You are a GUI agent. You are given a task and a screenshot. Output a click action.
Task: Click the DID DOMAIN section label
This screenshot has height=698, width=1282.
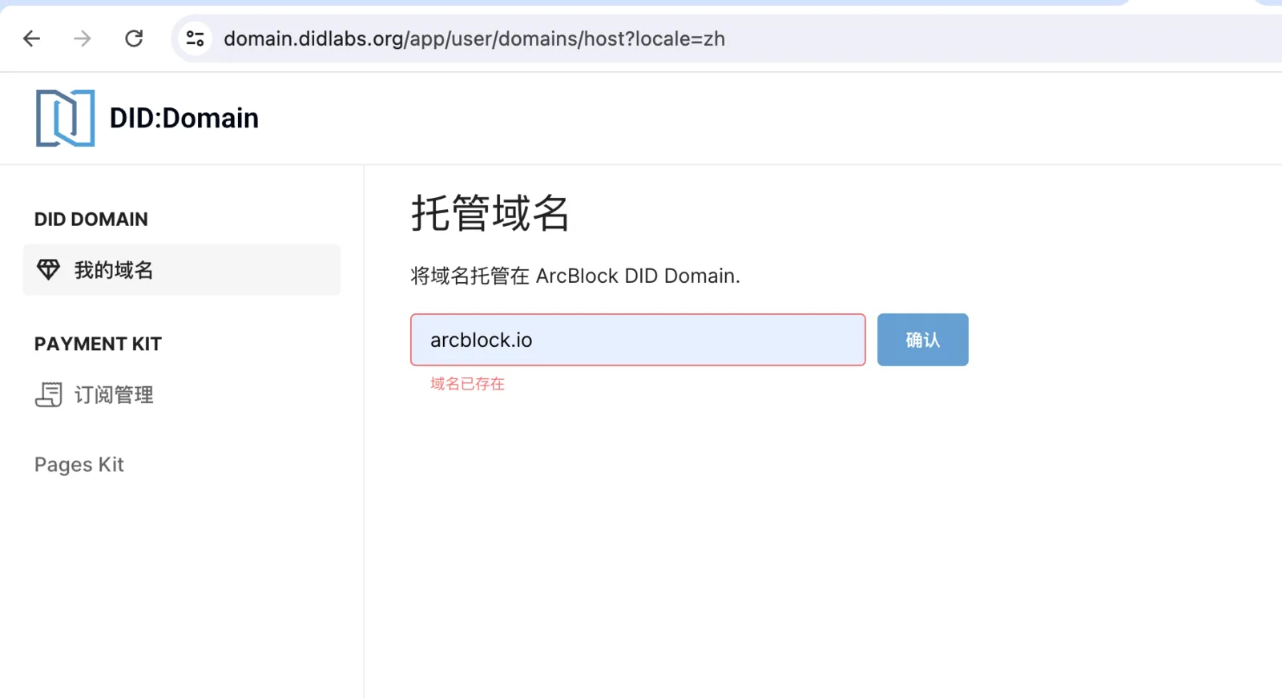tap(91, 220)
